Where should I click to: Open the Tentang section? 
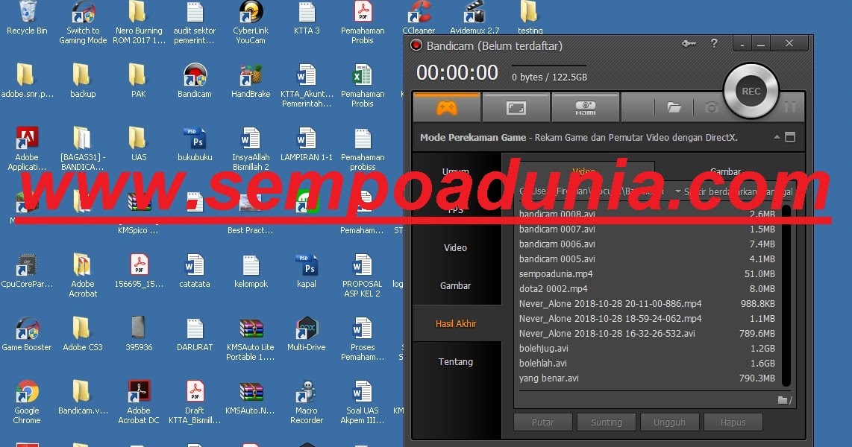pyautogui.click(x=455, y=361)
